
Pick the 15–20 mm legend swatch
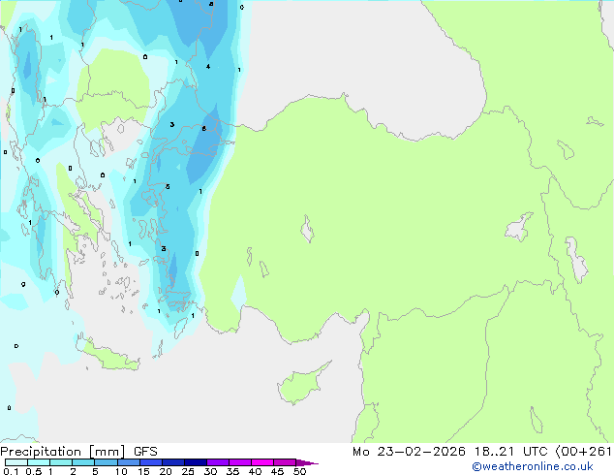[x=150, y=462]
